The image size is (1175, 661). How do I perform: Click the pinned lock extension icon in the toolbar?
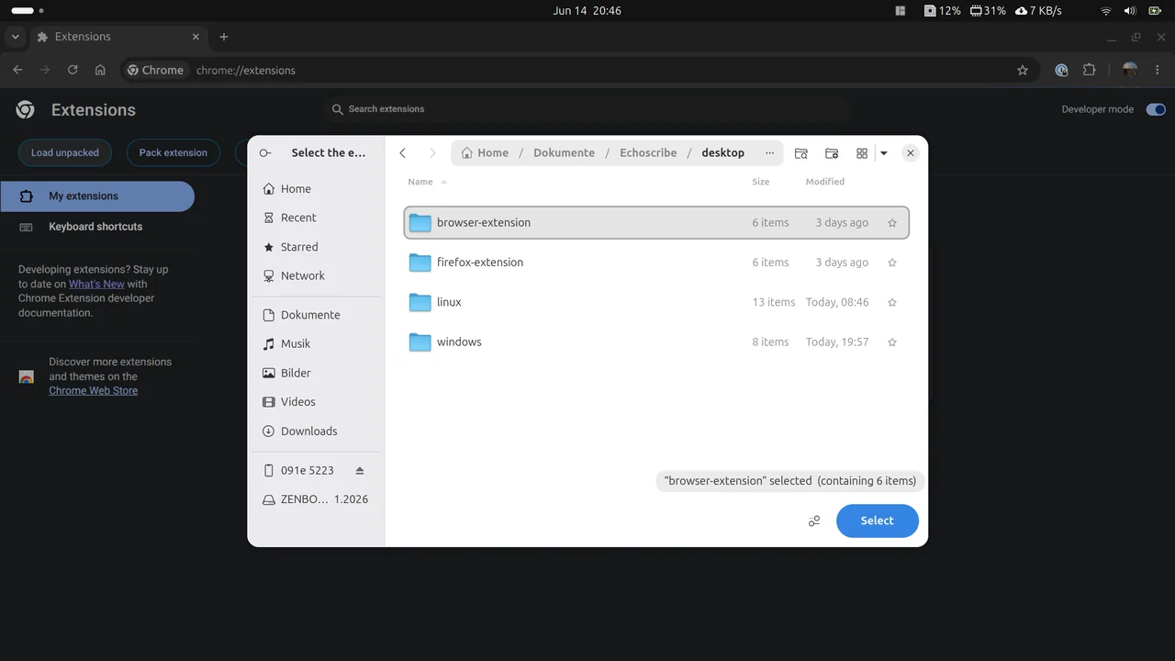click(x=1061, y=70)
